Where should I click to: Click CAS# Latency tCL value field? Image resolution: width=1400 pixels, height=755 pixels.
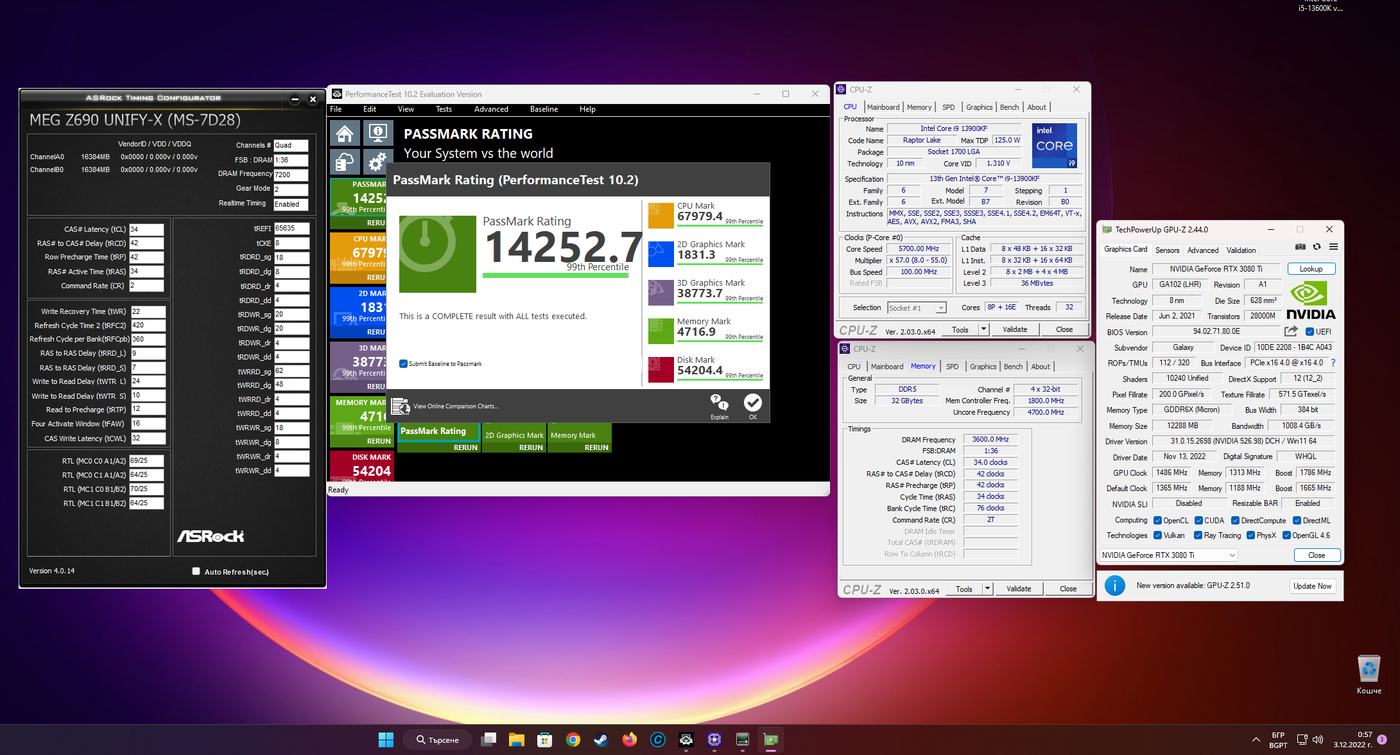146,229
